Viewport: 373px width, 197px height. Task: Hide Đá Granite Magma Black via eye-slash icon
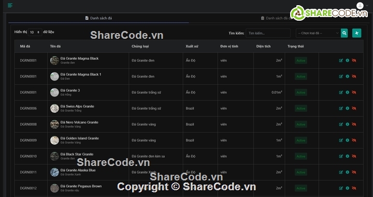click(354, 60)
